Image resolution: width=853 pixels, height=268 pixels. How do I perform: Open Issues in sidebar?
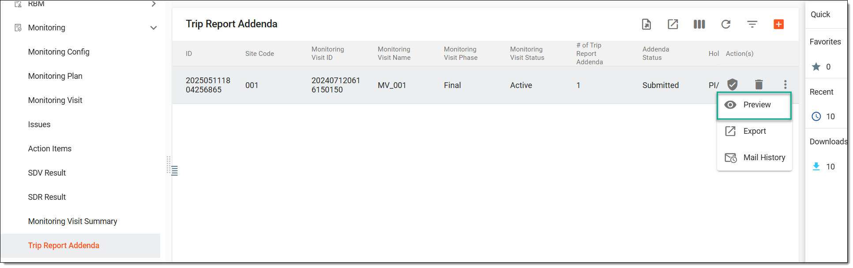coord(39,125)
